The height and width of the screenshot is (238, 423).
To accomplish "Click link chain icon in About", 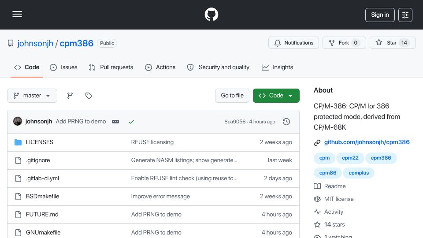I will click(x=317, y=142).
